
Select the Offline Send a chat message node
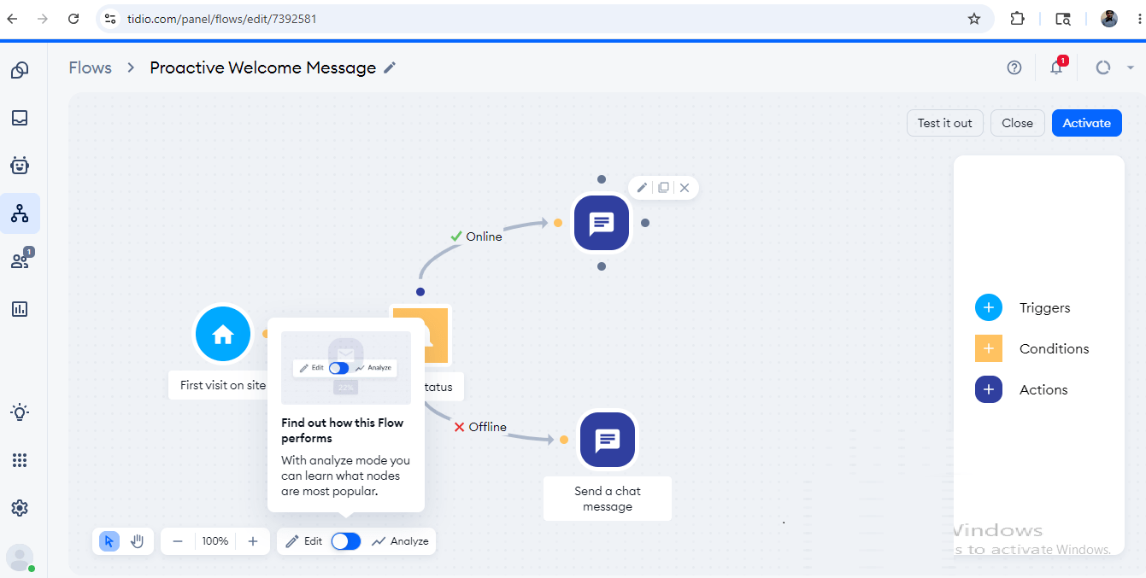pyautogui.click(x=608, y=440)
